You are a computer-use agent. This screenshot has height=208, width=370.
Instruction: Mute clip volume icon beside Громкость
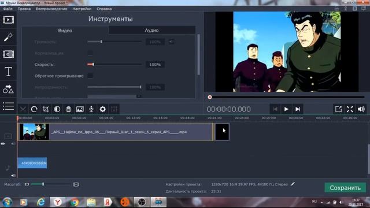tap(171, 42)
